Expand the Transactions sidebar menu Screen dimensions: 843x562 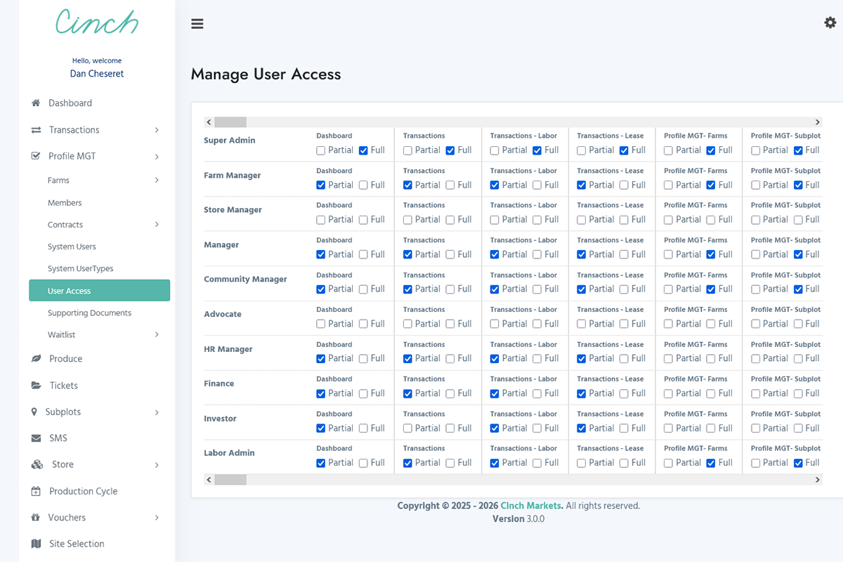73,129
